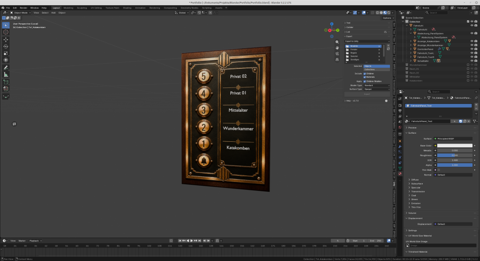Switch to UV Editing workspace tab
This screenshot has height=261, width=480.
click(x=96, y=8)
